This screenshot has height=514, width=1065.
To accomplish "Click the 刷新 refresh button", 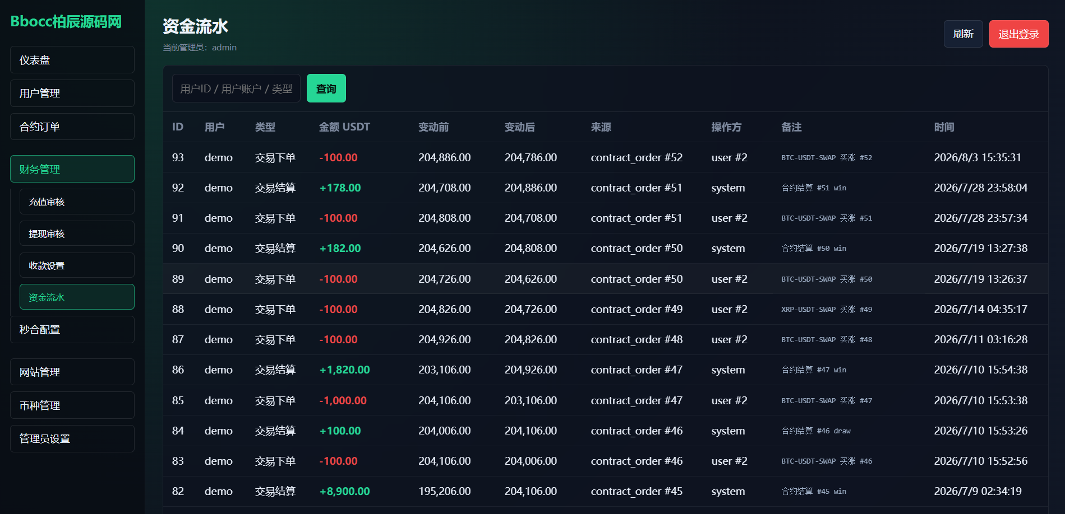I will (x=963, y=34).
